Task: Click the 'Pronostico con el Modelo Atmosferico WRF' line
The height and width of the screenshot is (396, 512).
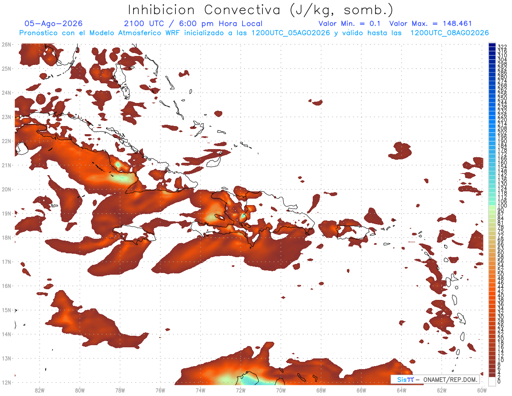Action: 254,33
